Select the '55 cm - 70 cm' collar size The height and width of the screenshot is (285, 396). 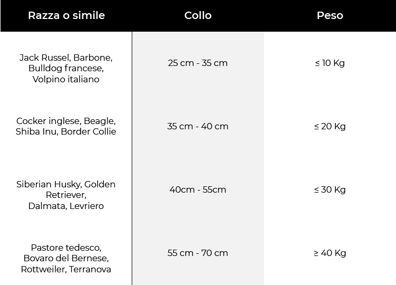[x=198, y=253]
